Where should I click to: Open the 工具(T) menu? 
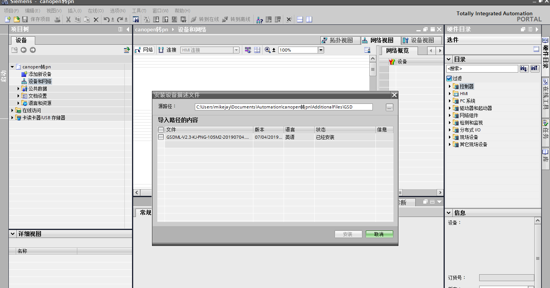(x=139, y=11)
